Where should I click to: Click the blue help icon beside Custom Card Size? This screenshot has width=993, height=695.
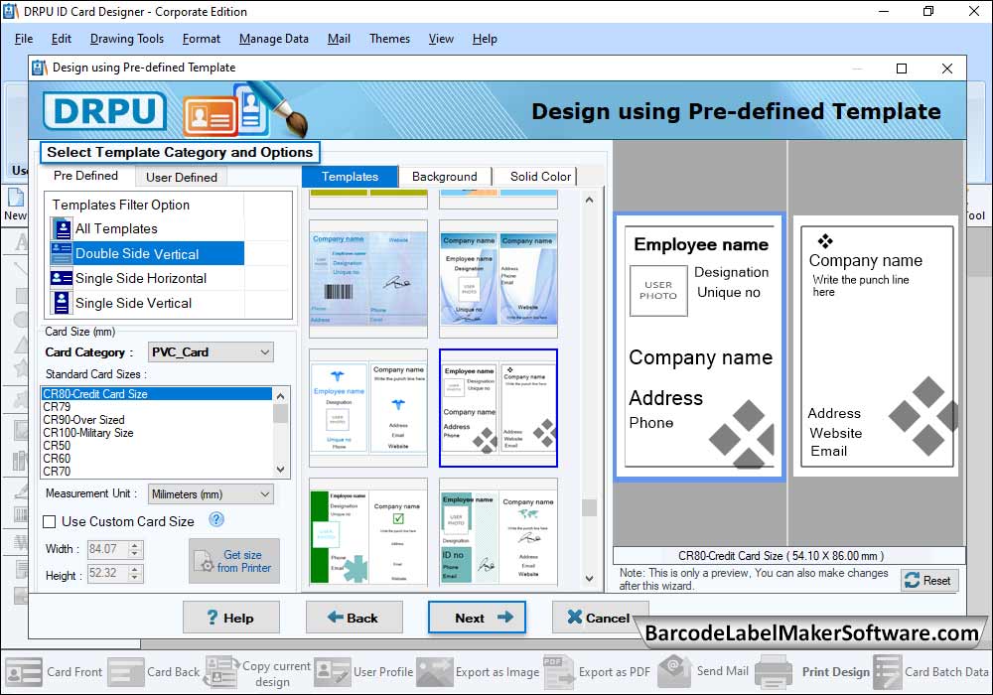(x=216, y=520)
